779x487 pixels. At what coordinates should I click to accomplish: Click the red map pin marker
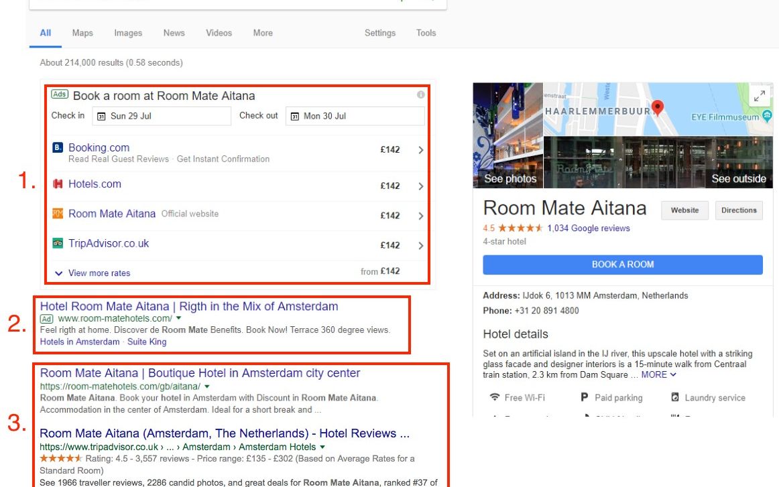(657, 107)
